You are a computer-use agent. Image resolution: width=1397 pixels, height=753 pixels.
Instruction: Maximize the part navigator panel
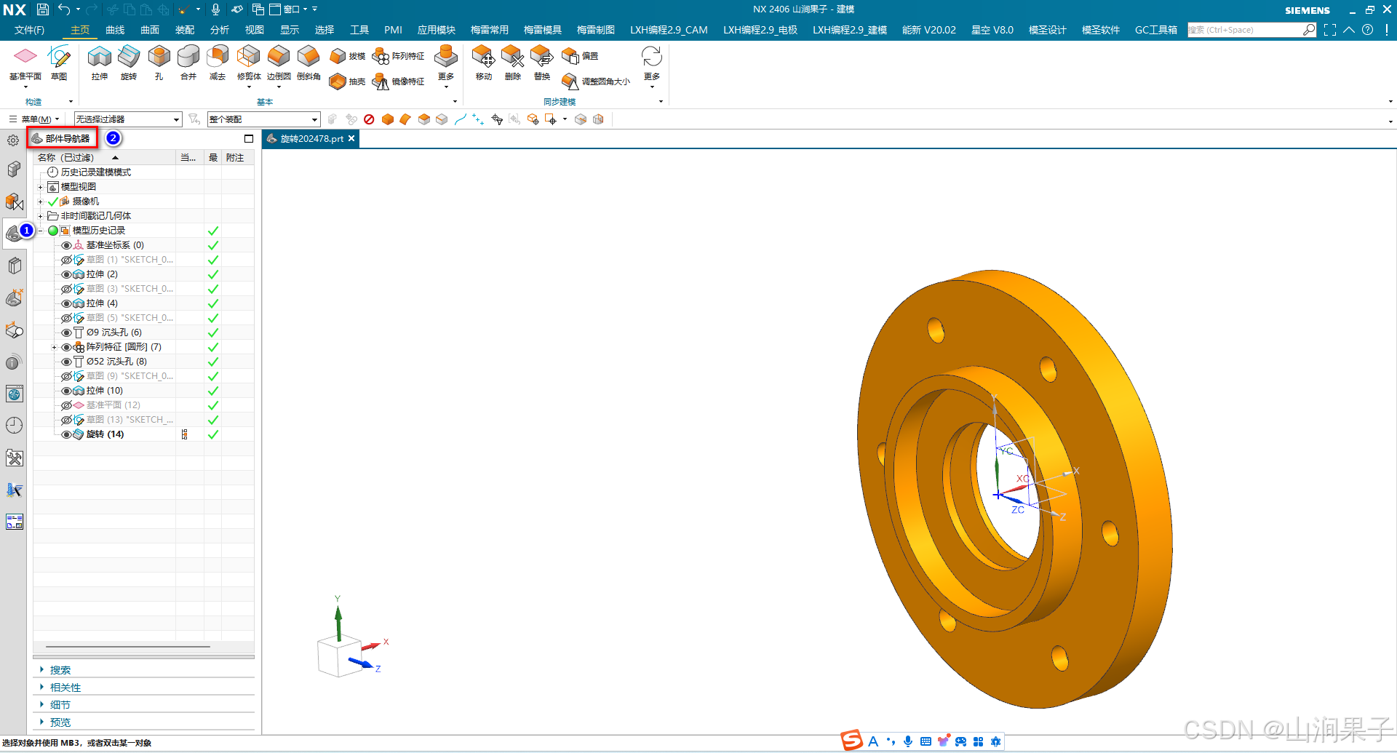click(249, 138)
